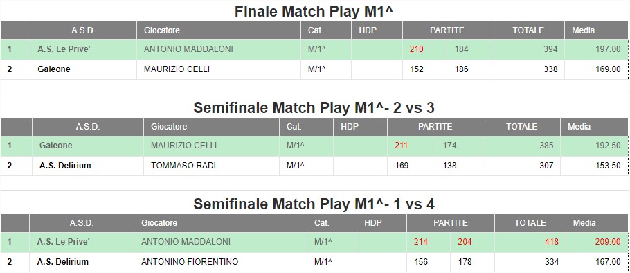Click the A.S.D. header in the 1 vs 4 semifinal table

click(x=81, y=222)
